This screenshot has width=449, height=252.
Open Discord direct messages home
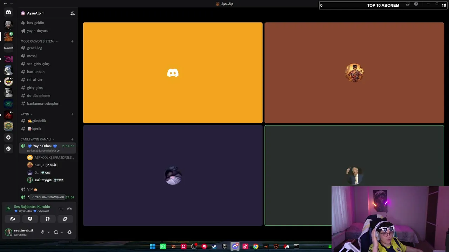point(8,12)
